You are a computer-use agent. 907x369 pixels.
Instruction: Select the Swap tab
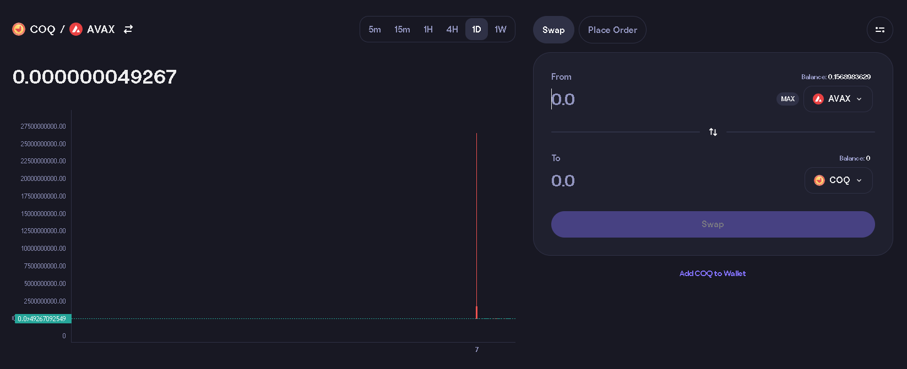pyautogui.click(x=553, y=30)
